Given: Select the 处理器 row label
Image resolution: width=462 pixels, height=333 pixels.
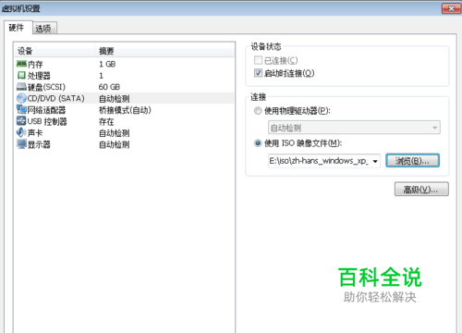Looking at the screenshot, I should (x=39, y=76).
